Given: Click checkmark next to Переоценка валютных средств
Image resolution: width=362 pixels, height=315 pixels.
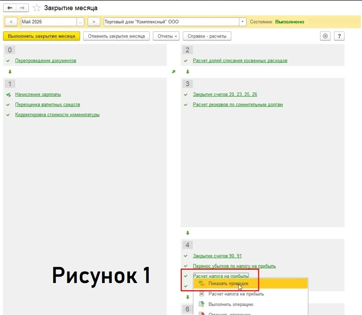Looking at the screenshot, I should [8, 105].
